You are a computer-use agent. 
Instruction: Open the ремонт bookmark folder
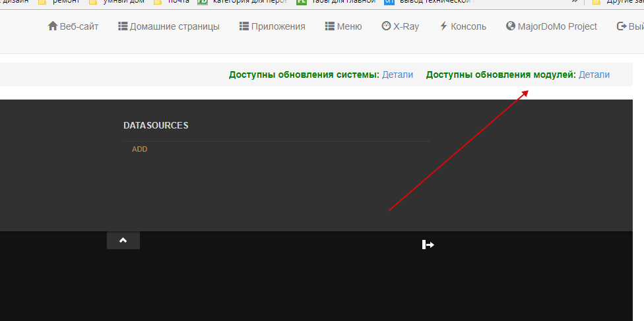coord(58,1)
